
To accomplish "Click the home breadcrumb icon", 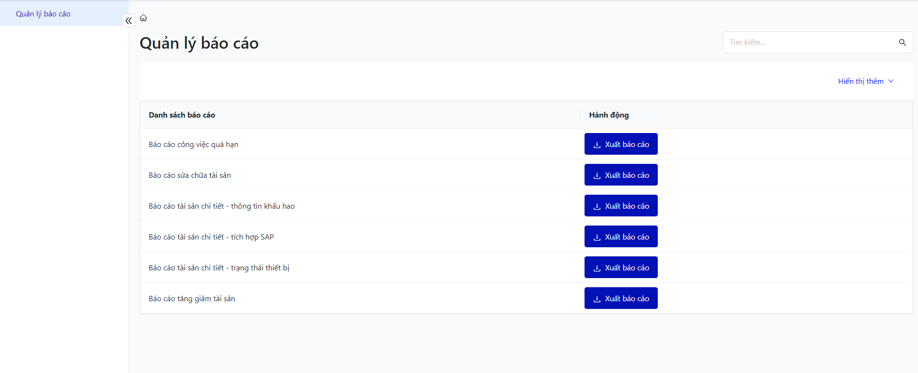I will 144,18.
